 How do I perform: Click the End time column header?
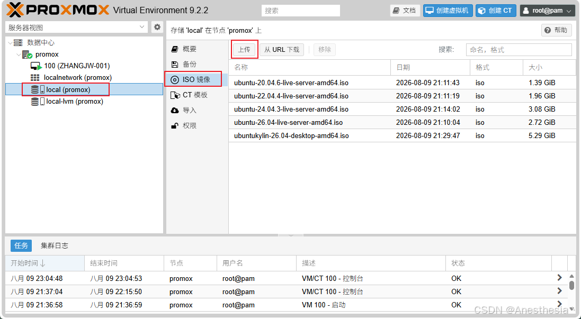pyautogui.click(x=124, y=263)
